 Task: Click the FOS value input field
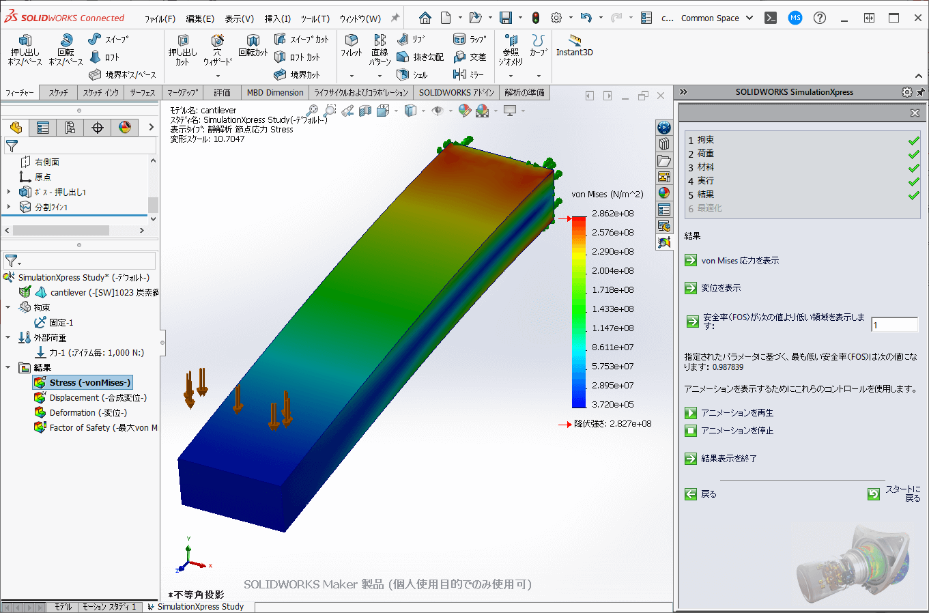tap(894, 325)
